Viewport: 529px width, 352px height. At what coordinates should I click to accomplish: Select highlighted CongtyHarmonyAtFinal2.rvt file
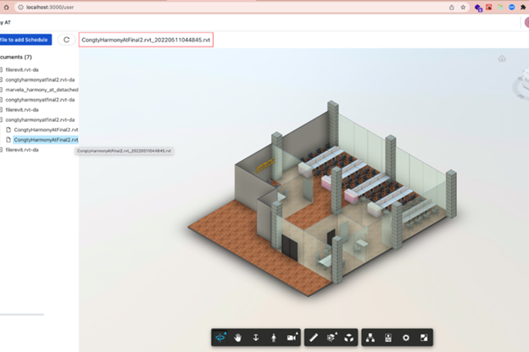click(x=46, y=140)
